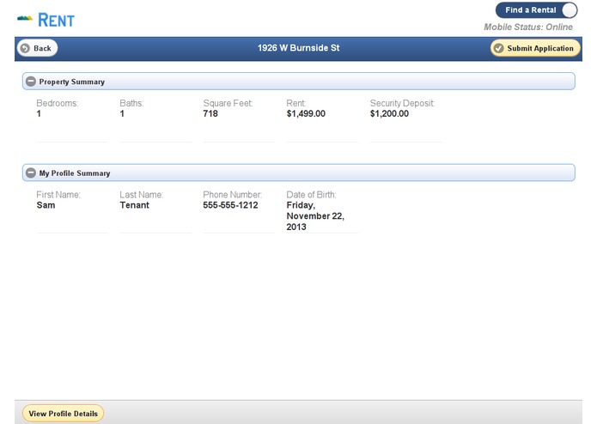This screenshot has width=597, height=424.
Task: Go back using the Back button
Action: [37, 48]
